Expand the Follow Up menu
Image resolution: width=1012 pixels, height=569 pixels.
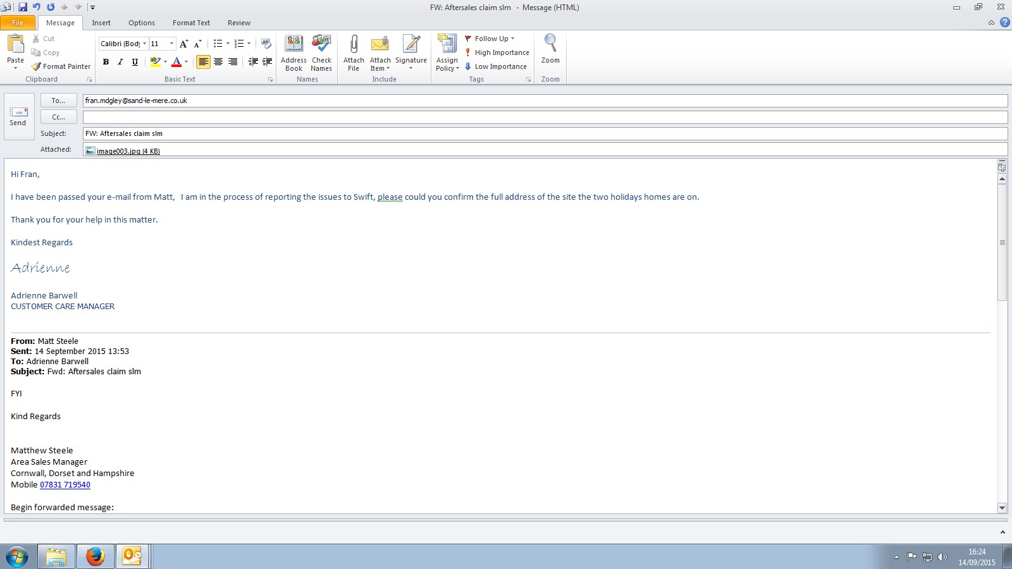[490, 39]
